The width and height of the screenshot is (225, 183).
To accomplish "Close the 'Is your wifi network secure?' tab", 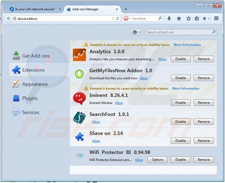I will click(x=60, y=9).
